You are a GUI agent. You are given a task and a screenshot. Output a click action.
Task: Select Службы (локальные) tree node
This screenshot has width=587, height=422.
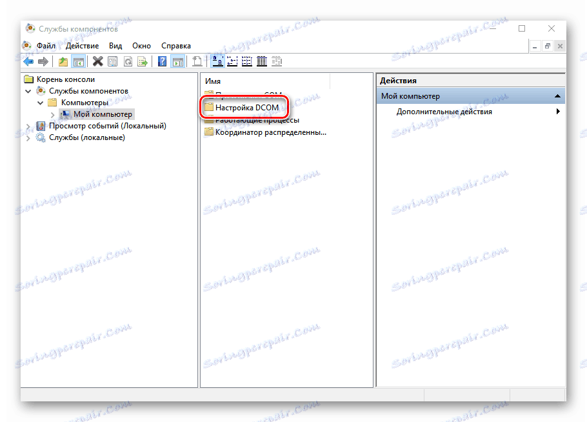pos(87,137)
